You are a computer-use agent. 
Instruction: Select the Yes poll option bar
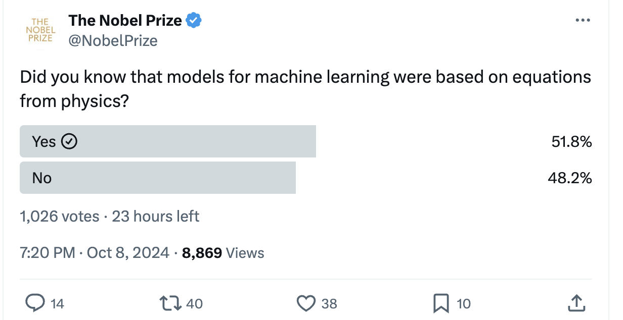tap(167, 142)
